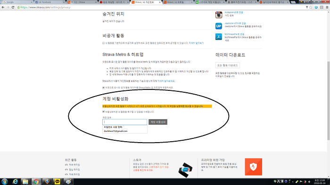The height and width of the screenshot is (185, 330).
Task: Open the Connect to MyFitnessPal link
Action: [234, 34]
